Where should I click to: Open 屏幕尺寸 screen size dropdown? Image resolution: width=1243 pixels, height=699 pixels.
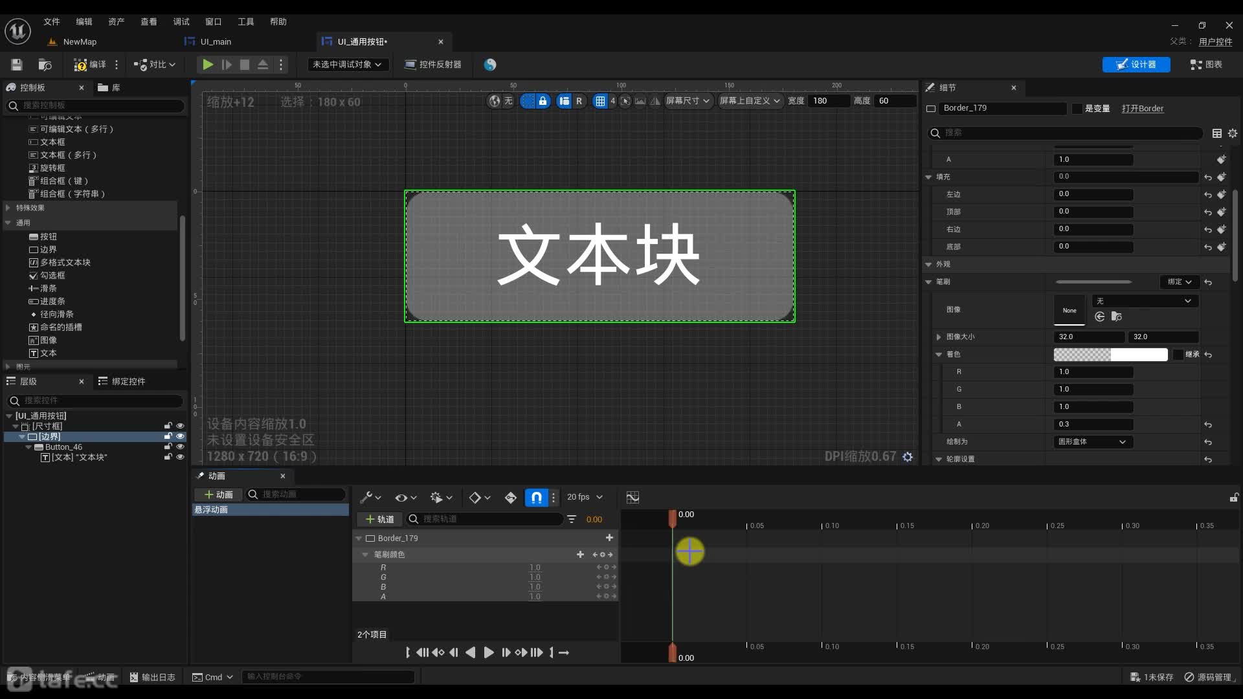(688, 100)
